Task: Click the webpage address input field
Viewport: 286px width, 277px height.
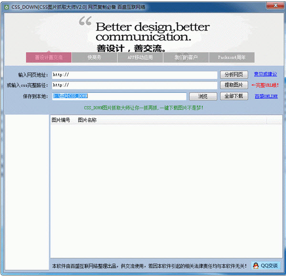Action: tap(135, 75)
